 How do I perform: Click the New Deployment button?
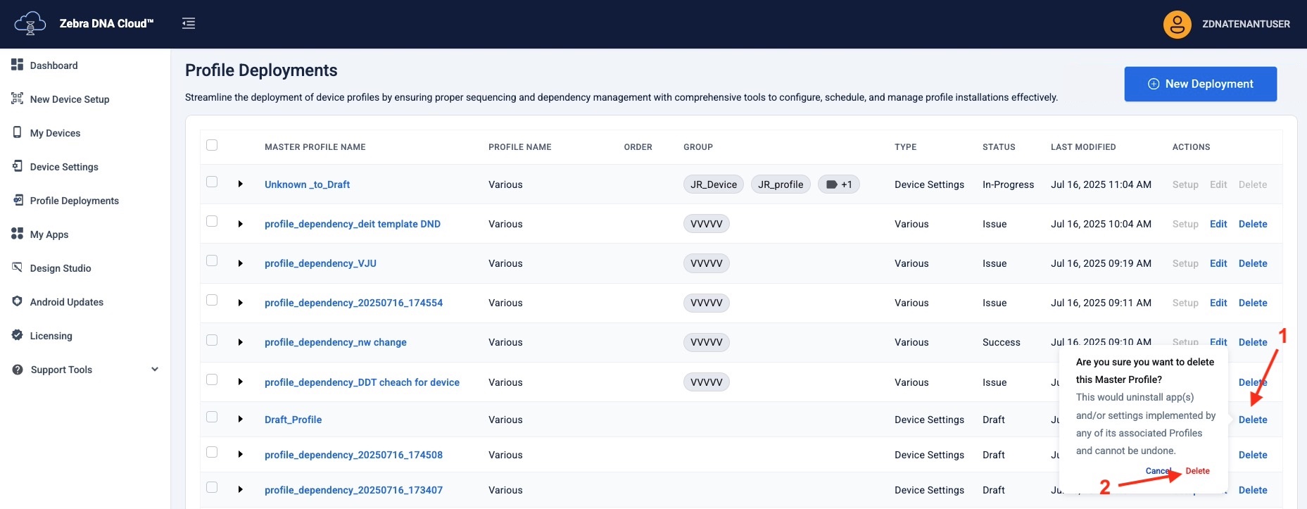tap(1200, 84)
